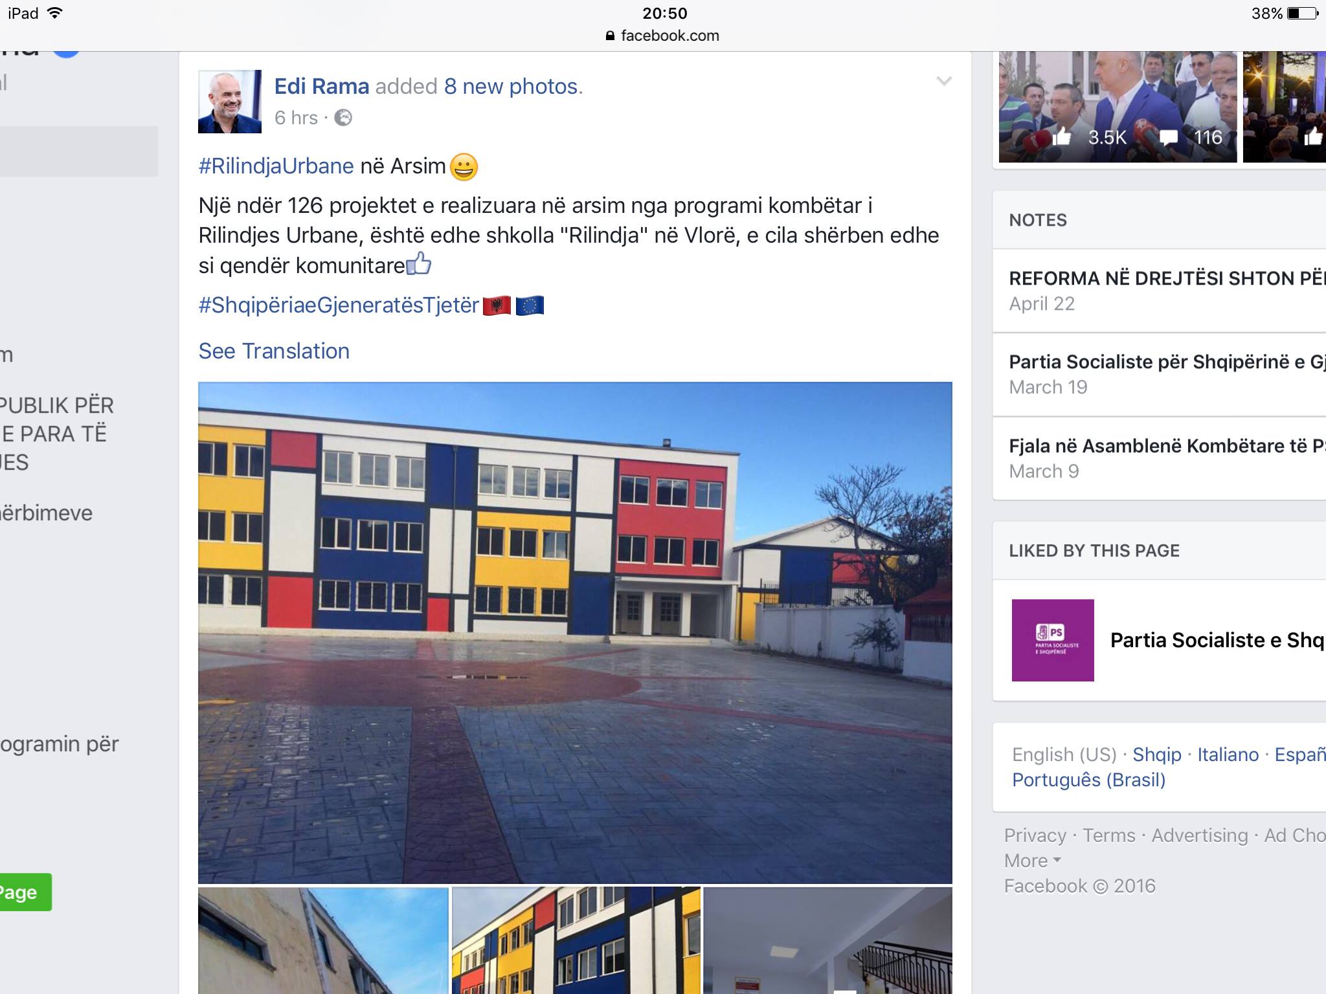Switch language to Shqip
This screenshot has height=994, width=1326.
(x=1157, y=755)
